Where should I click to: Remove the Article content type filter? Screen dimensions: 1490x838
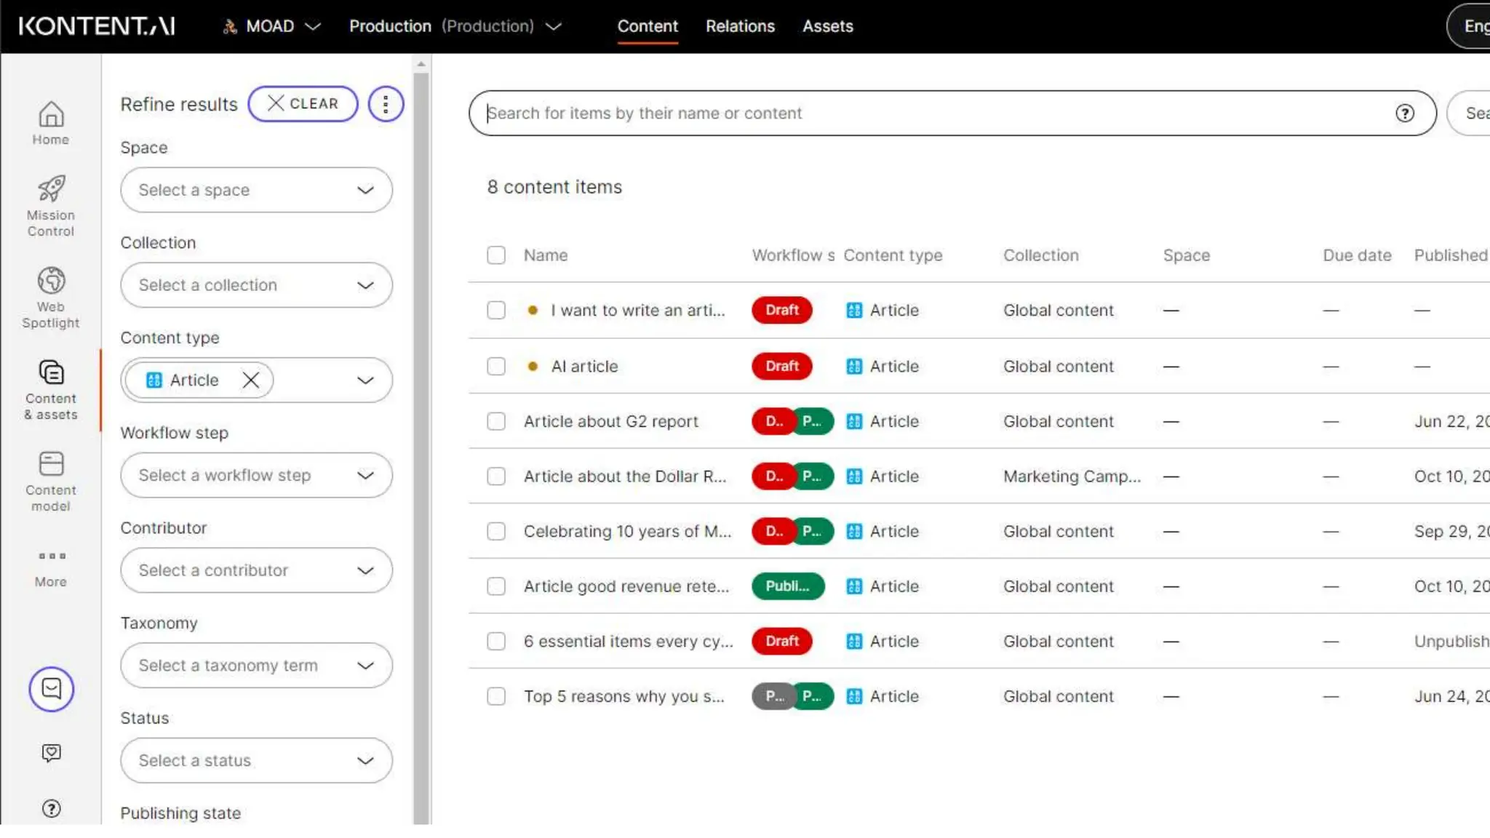pos(251,380)
